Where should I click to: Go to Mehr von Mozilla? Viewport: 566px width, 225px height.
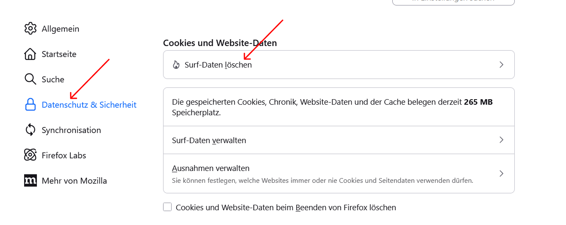(74, 181)
